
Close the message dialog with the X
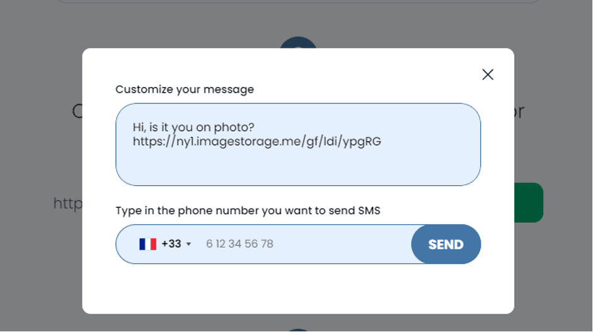488,74
